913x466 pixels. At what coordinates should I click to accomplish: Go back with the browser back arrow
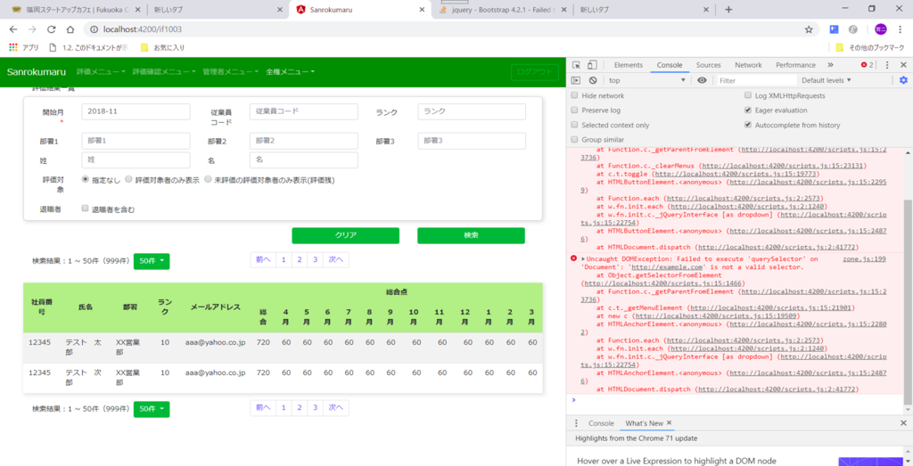point(13,29)
